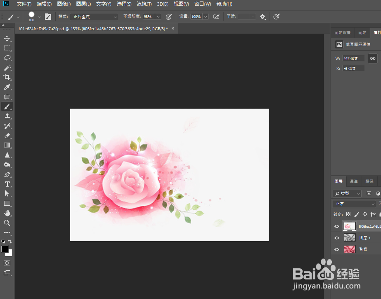Screen dimensions: 381x299
Task: Open the brush tool preset dropdown
Action: tap(18, 17)
